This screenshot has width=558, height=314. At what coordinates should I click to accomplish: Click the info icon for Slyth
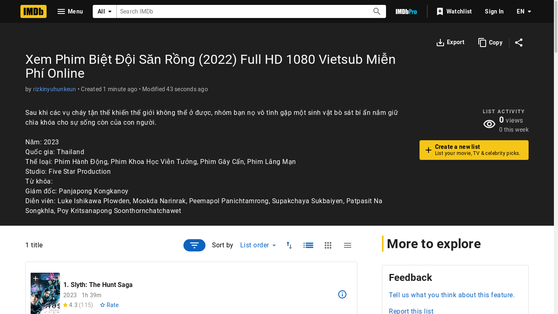pos(342,294)
